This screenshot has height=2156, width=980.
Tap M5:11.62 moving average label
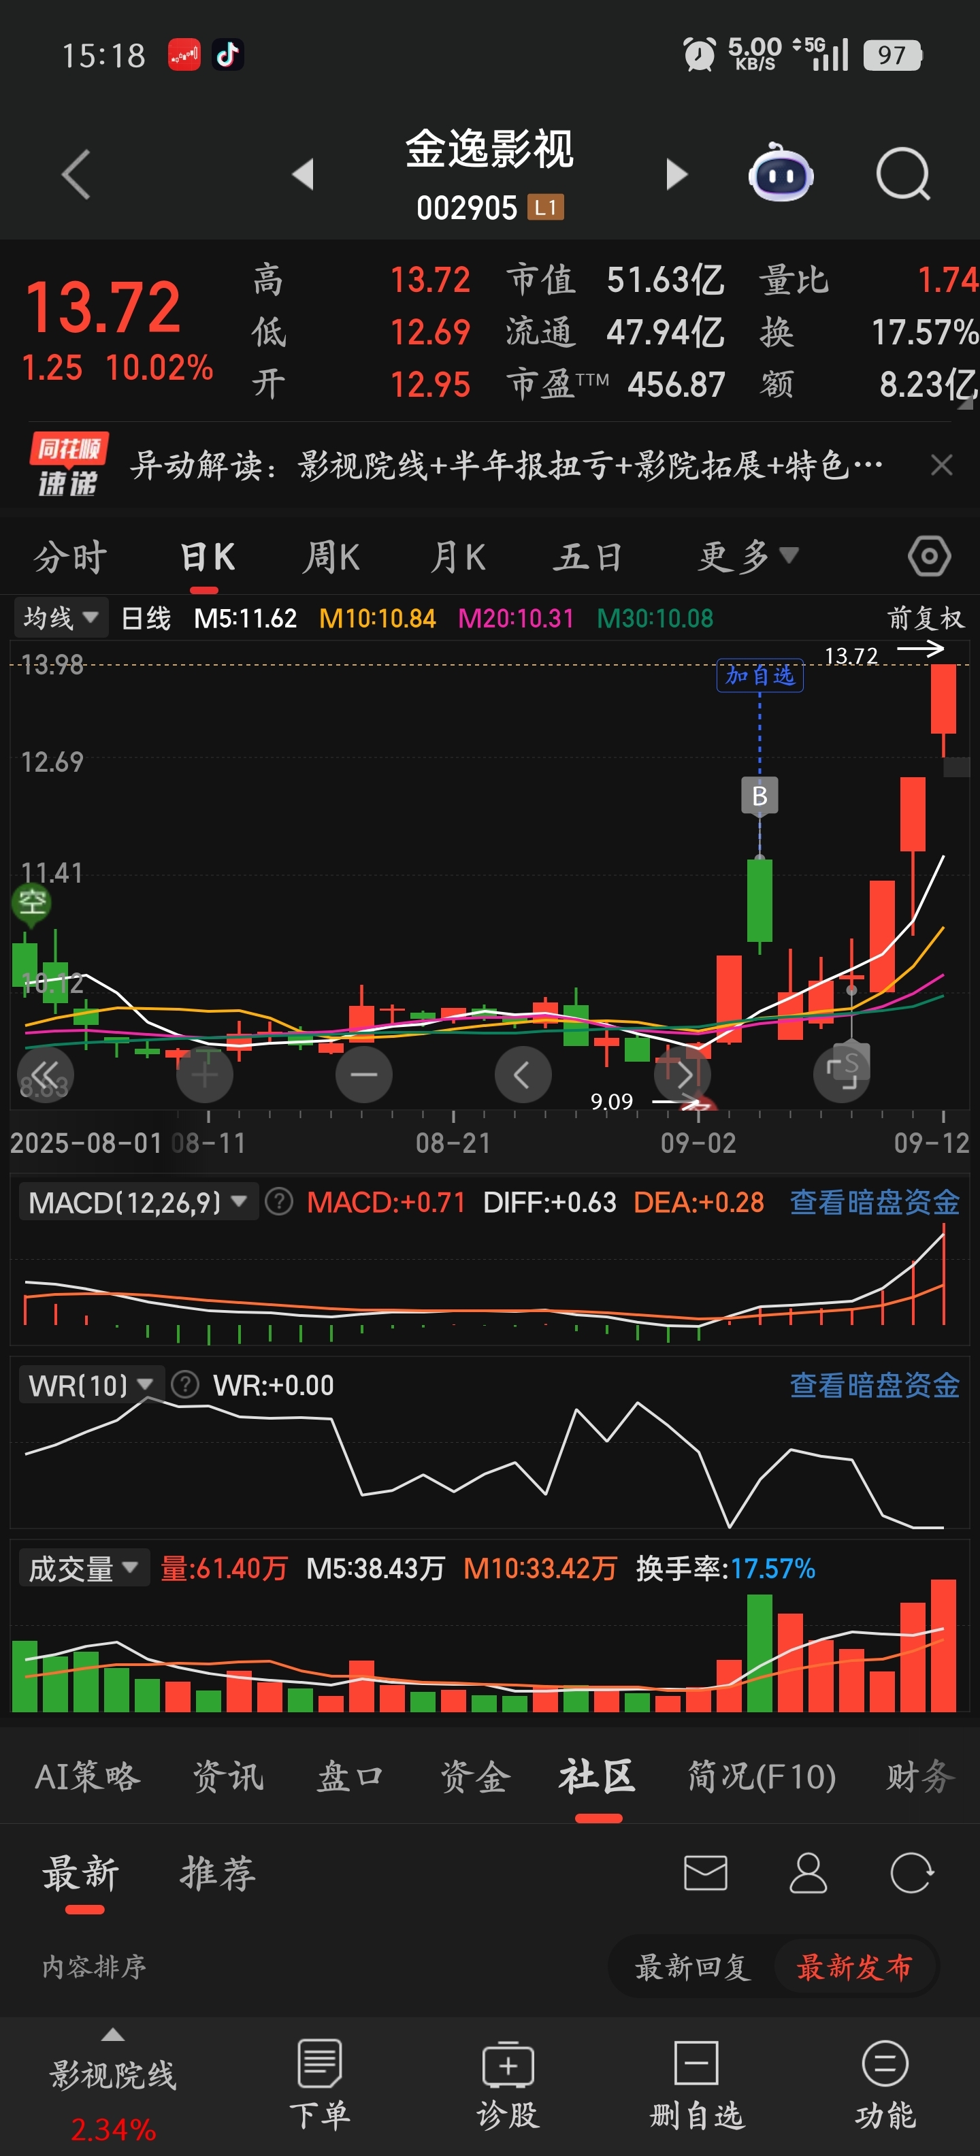[245, 619]
